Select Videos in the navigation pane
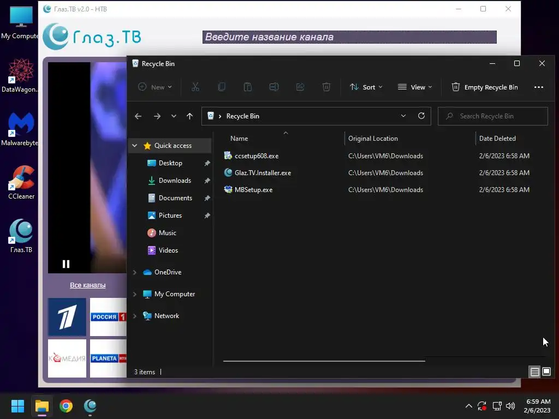This screenshot has width=559, height=419. tap(168, 250)
